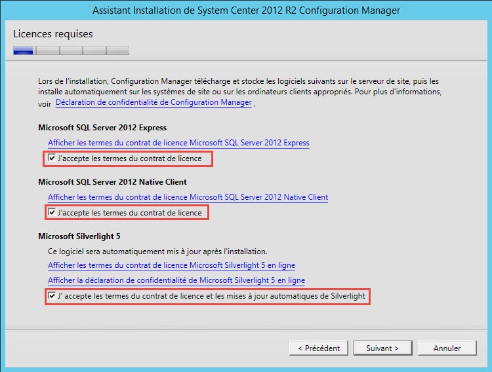Open the Configuration Manager privacy statement link

[154, 103]
